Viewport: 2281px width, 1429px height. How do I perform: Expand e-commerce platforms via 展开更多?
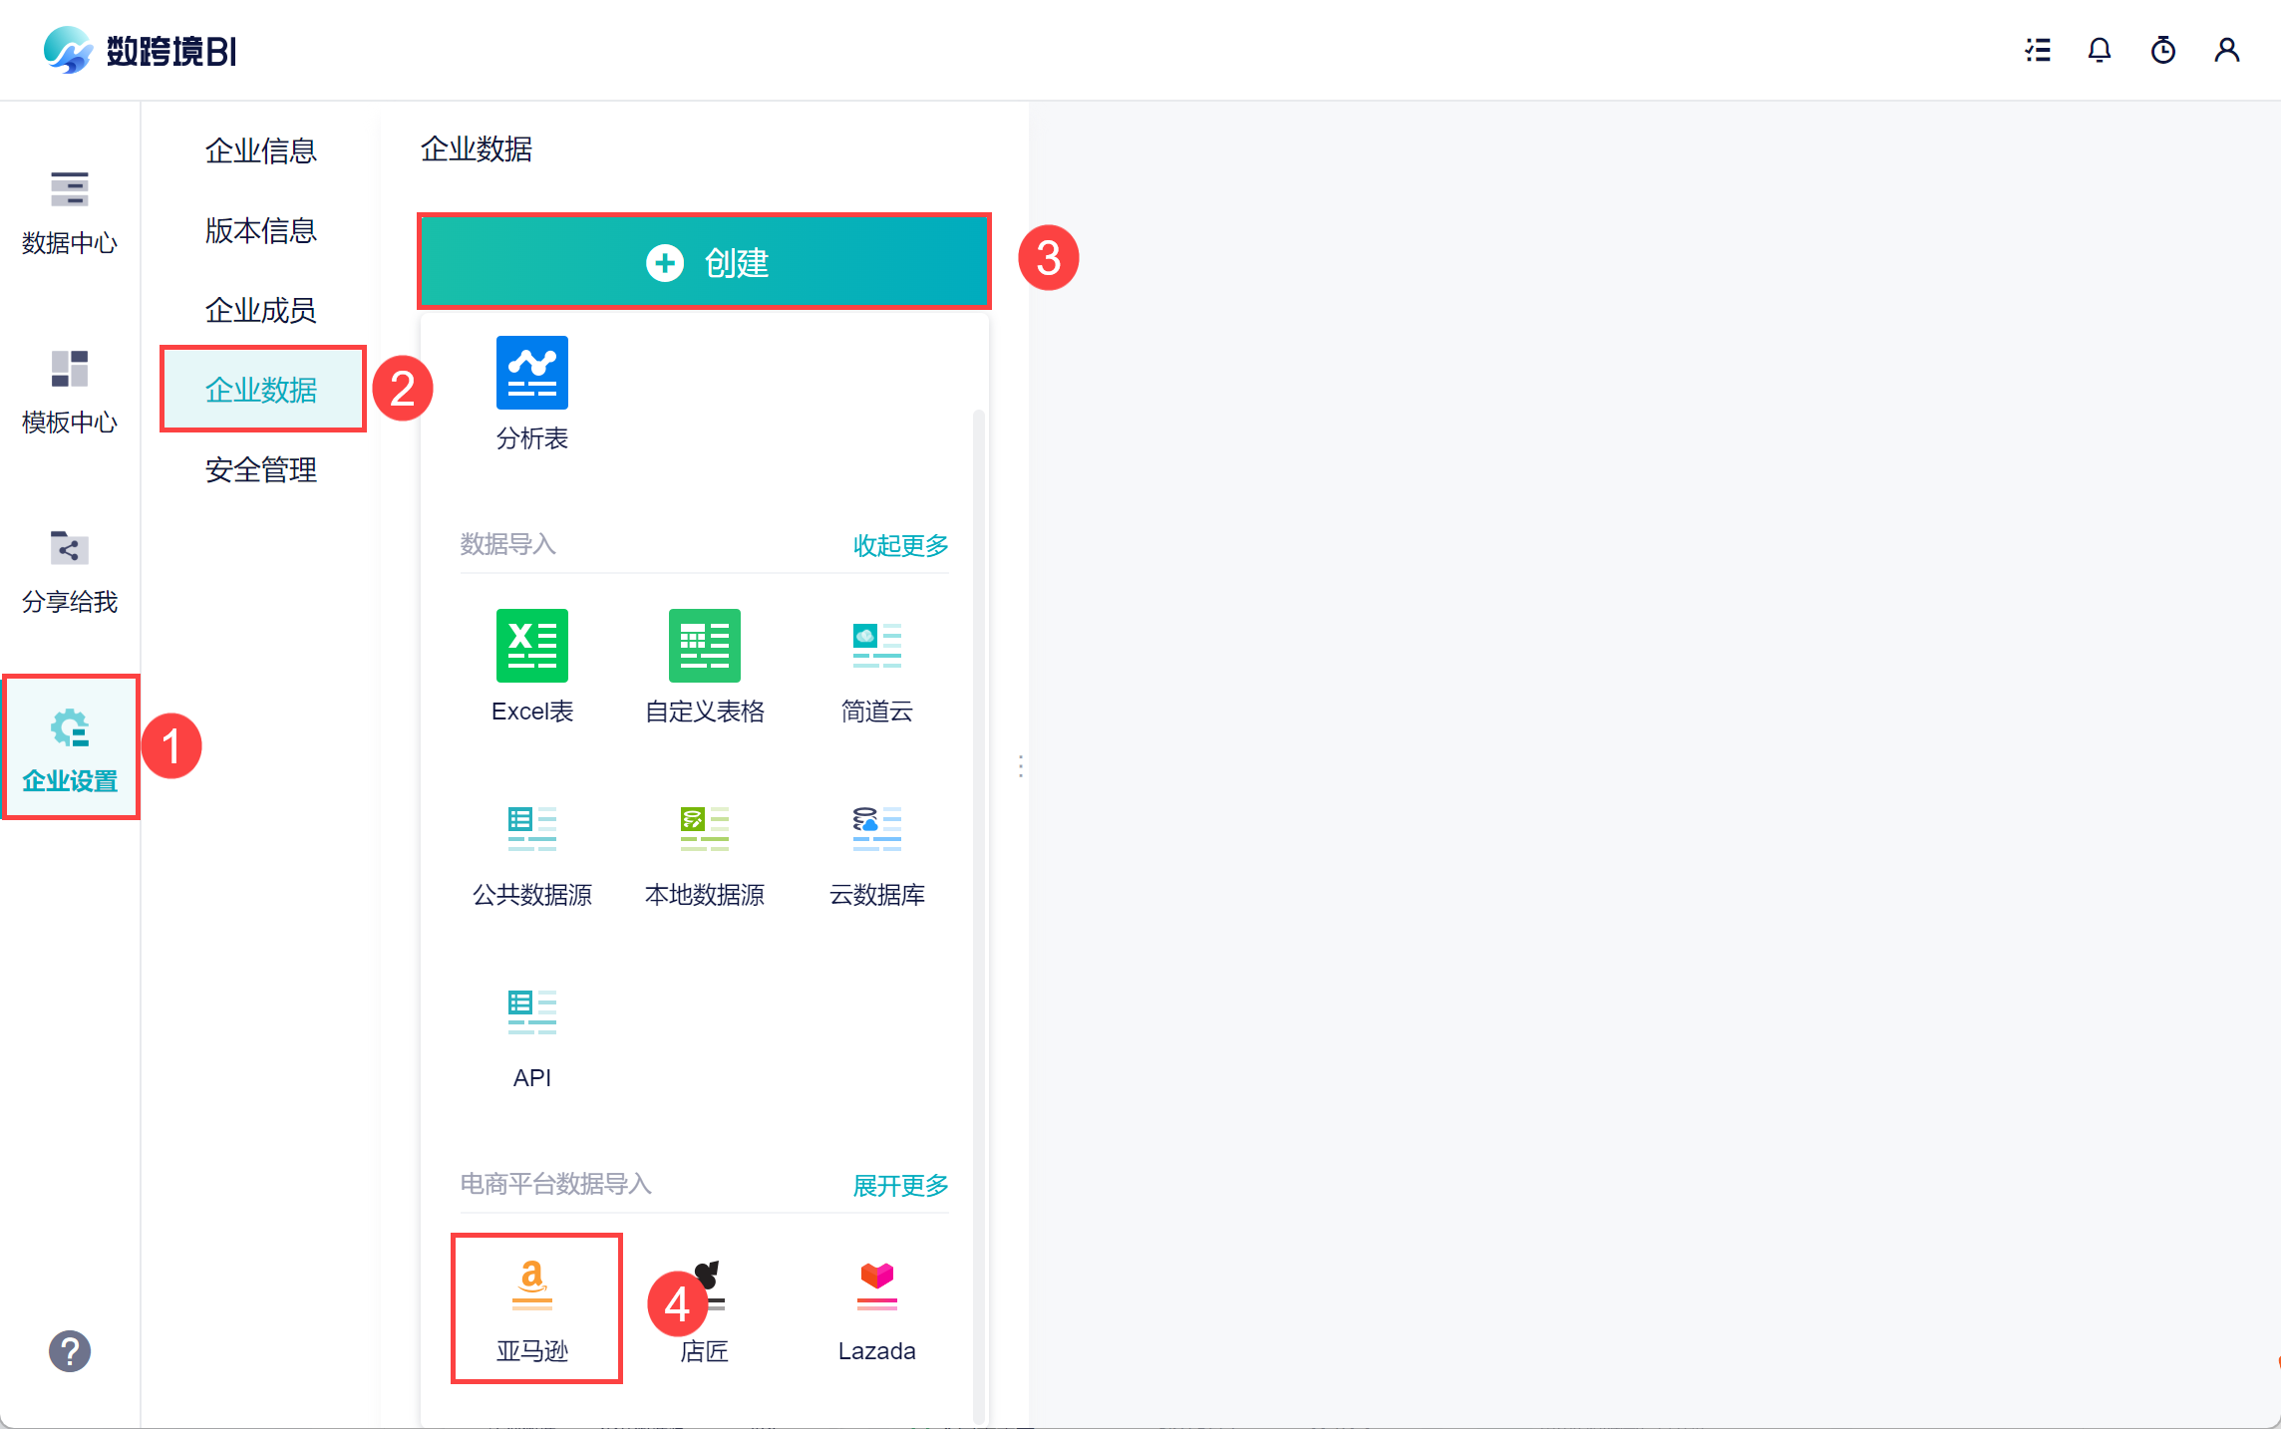tap(900, 1185)
